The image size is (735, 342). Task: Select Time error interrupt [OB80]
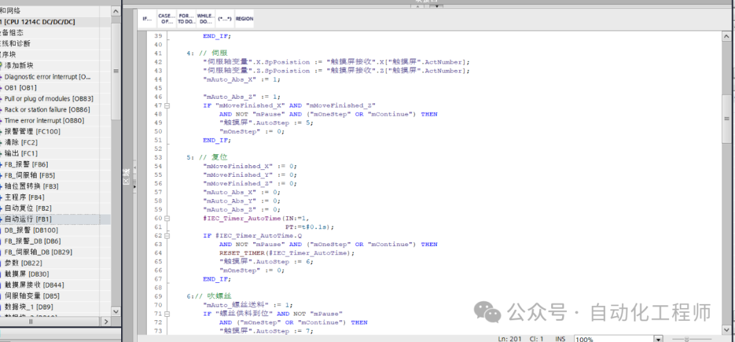click(x=44, y=120)
